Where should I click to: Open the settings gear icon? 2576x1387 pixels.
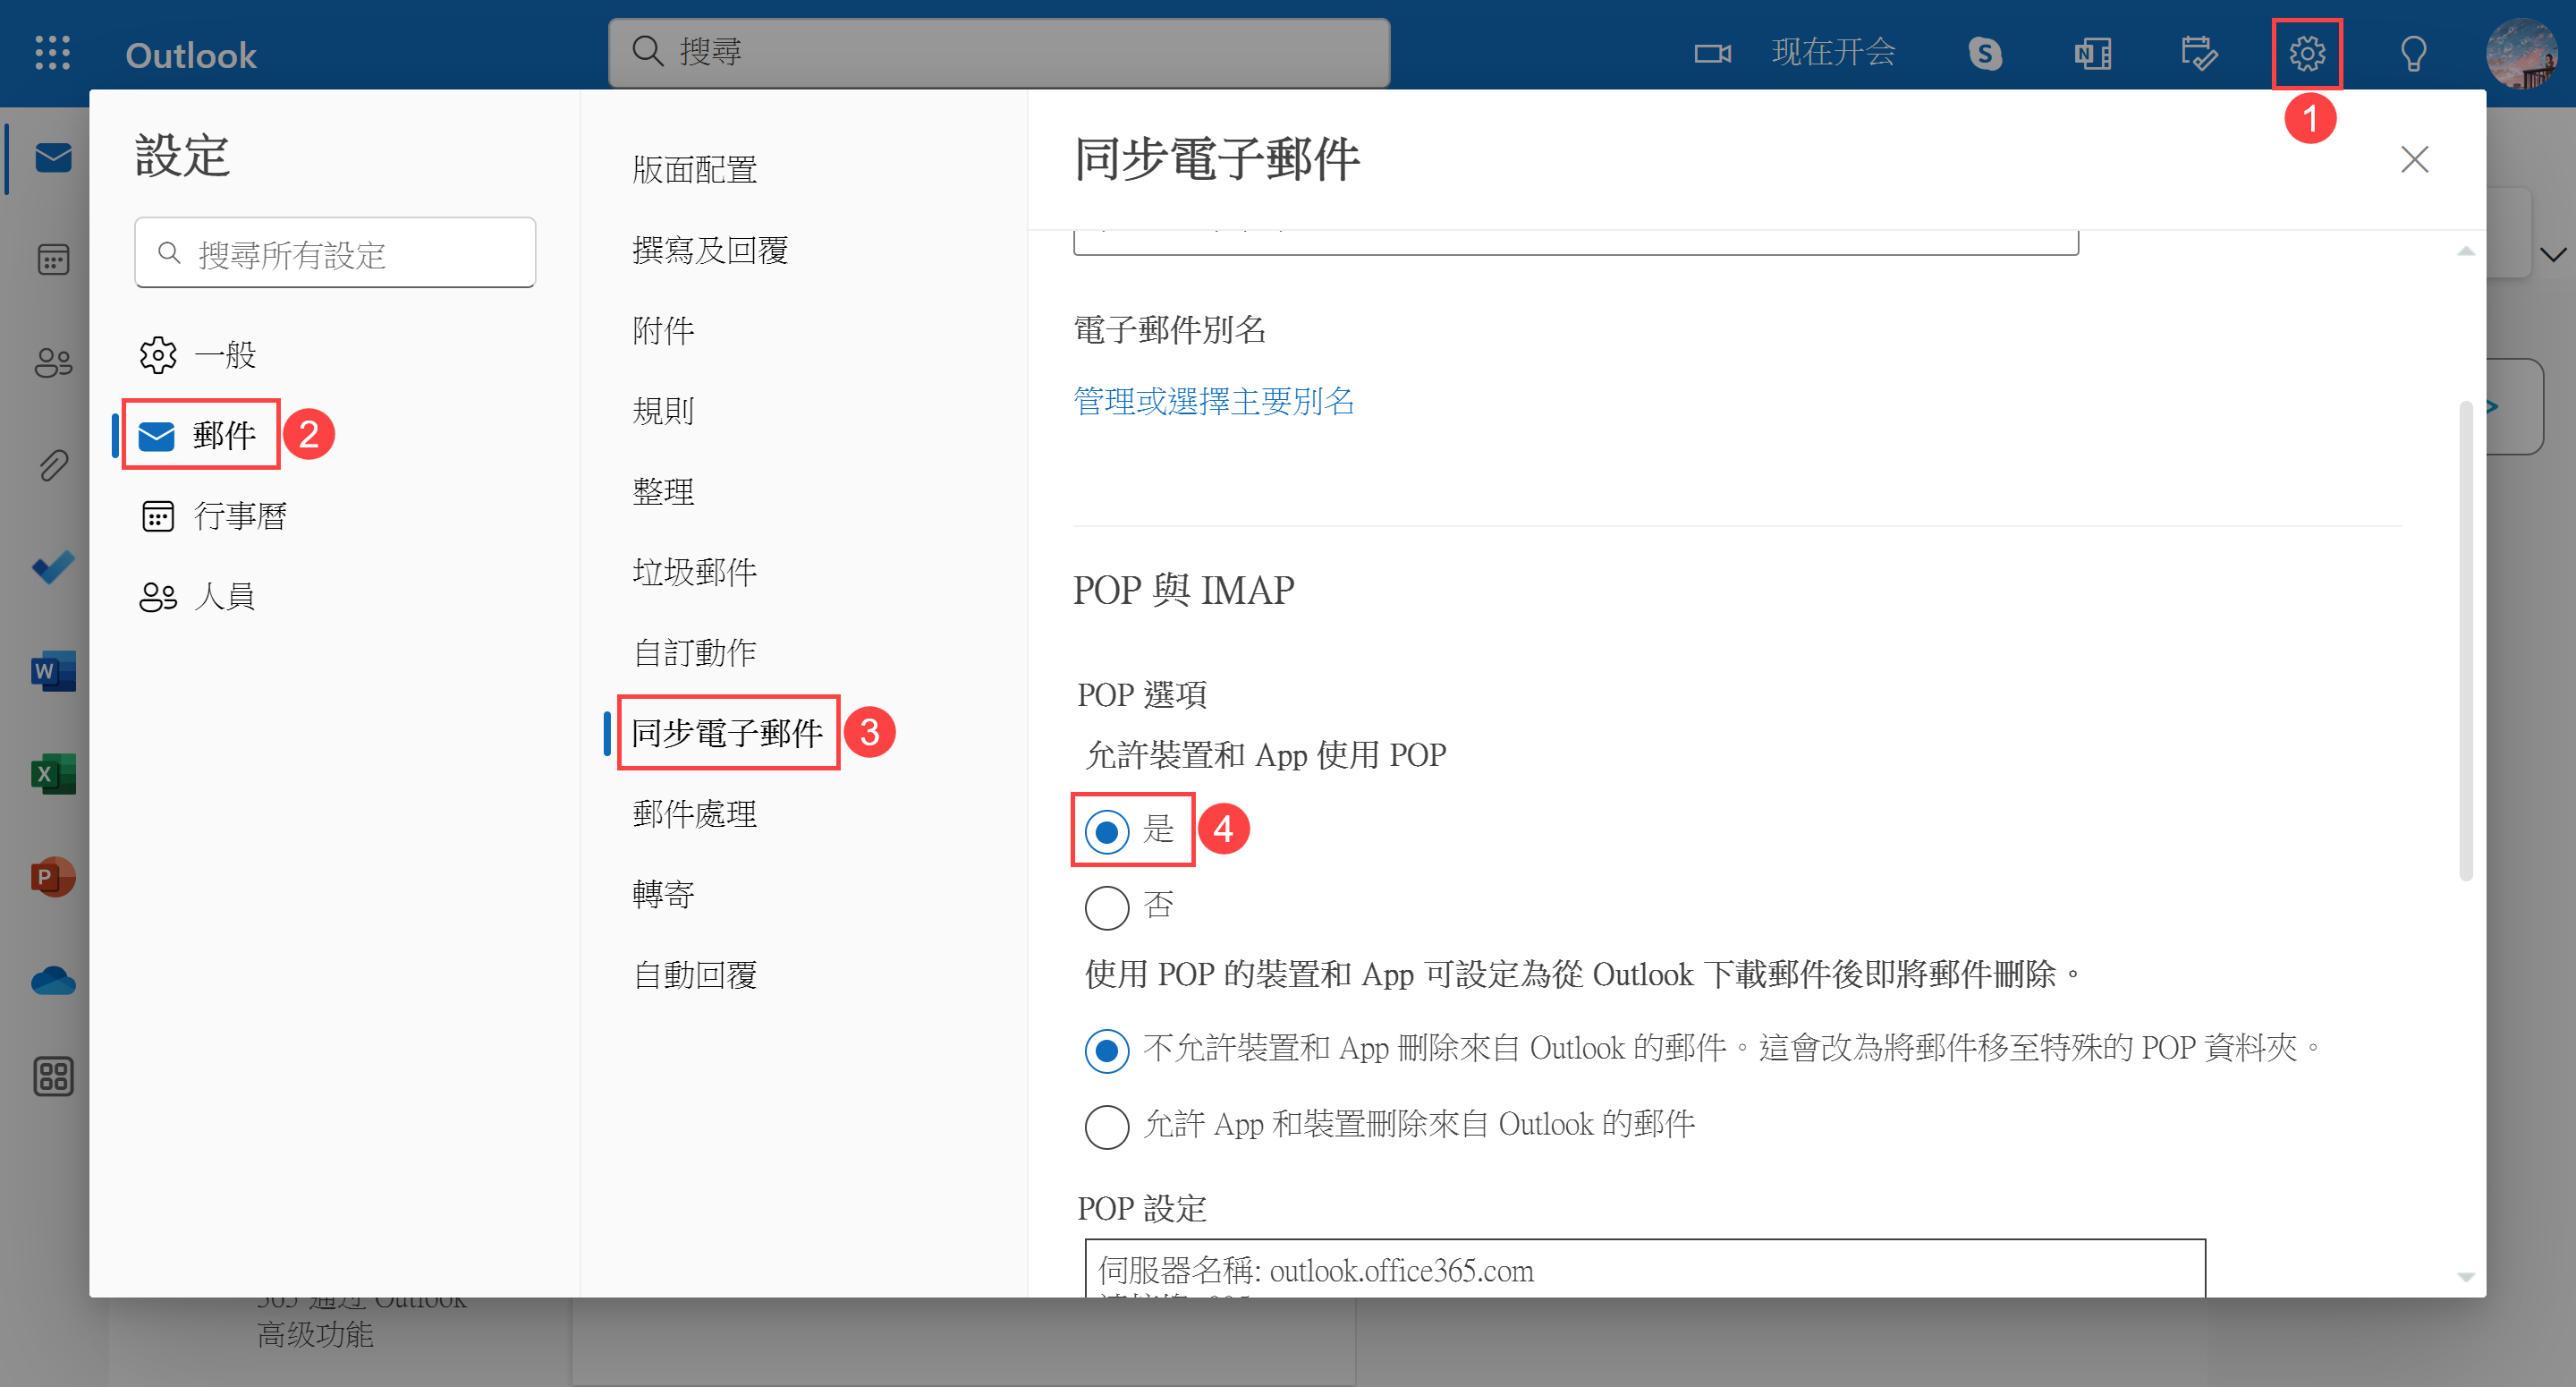pos(2306,53)
